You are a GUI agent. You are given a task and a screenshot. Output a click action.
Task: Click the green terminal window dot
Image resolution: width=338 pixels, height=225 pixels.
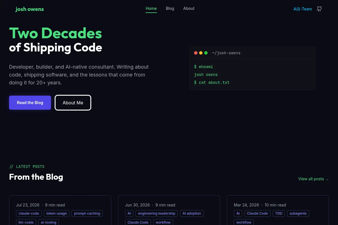[206, 53]
